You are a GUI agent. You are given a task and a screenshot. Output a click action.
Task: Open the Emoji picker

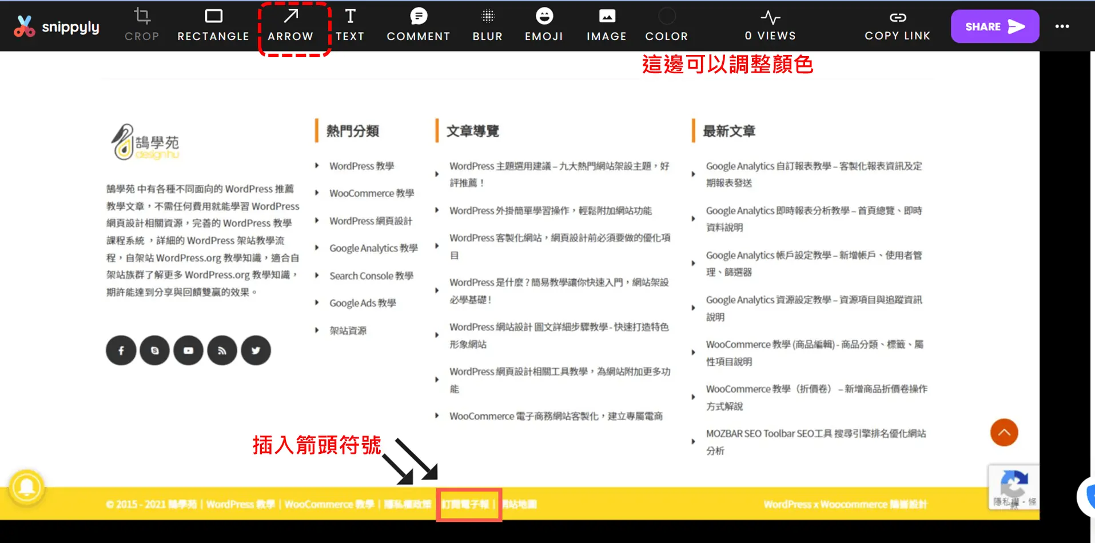[544, 25]
